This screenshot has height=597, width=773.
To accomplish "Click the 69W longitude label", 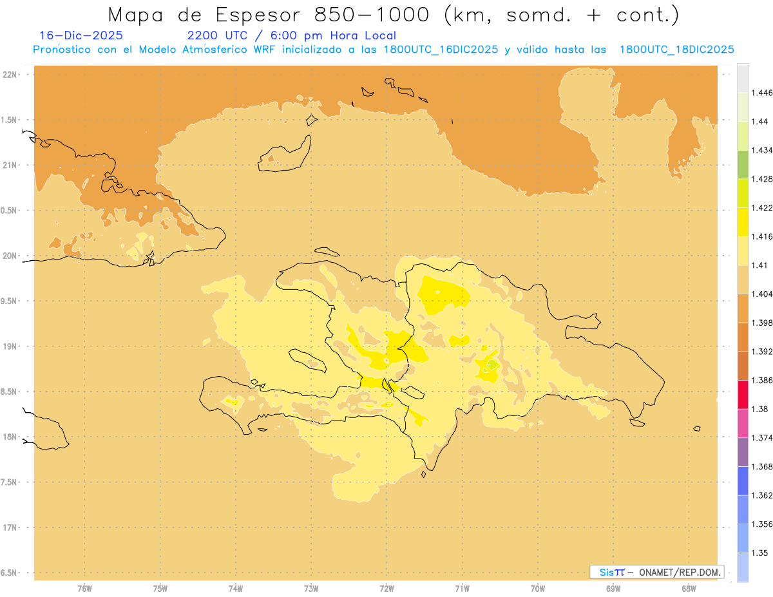I will click(613, 588).
